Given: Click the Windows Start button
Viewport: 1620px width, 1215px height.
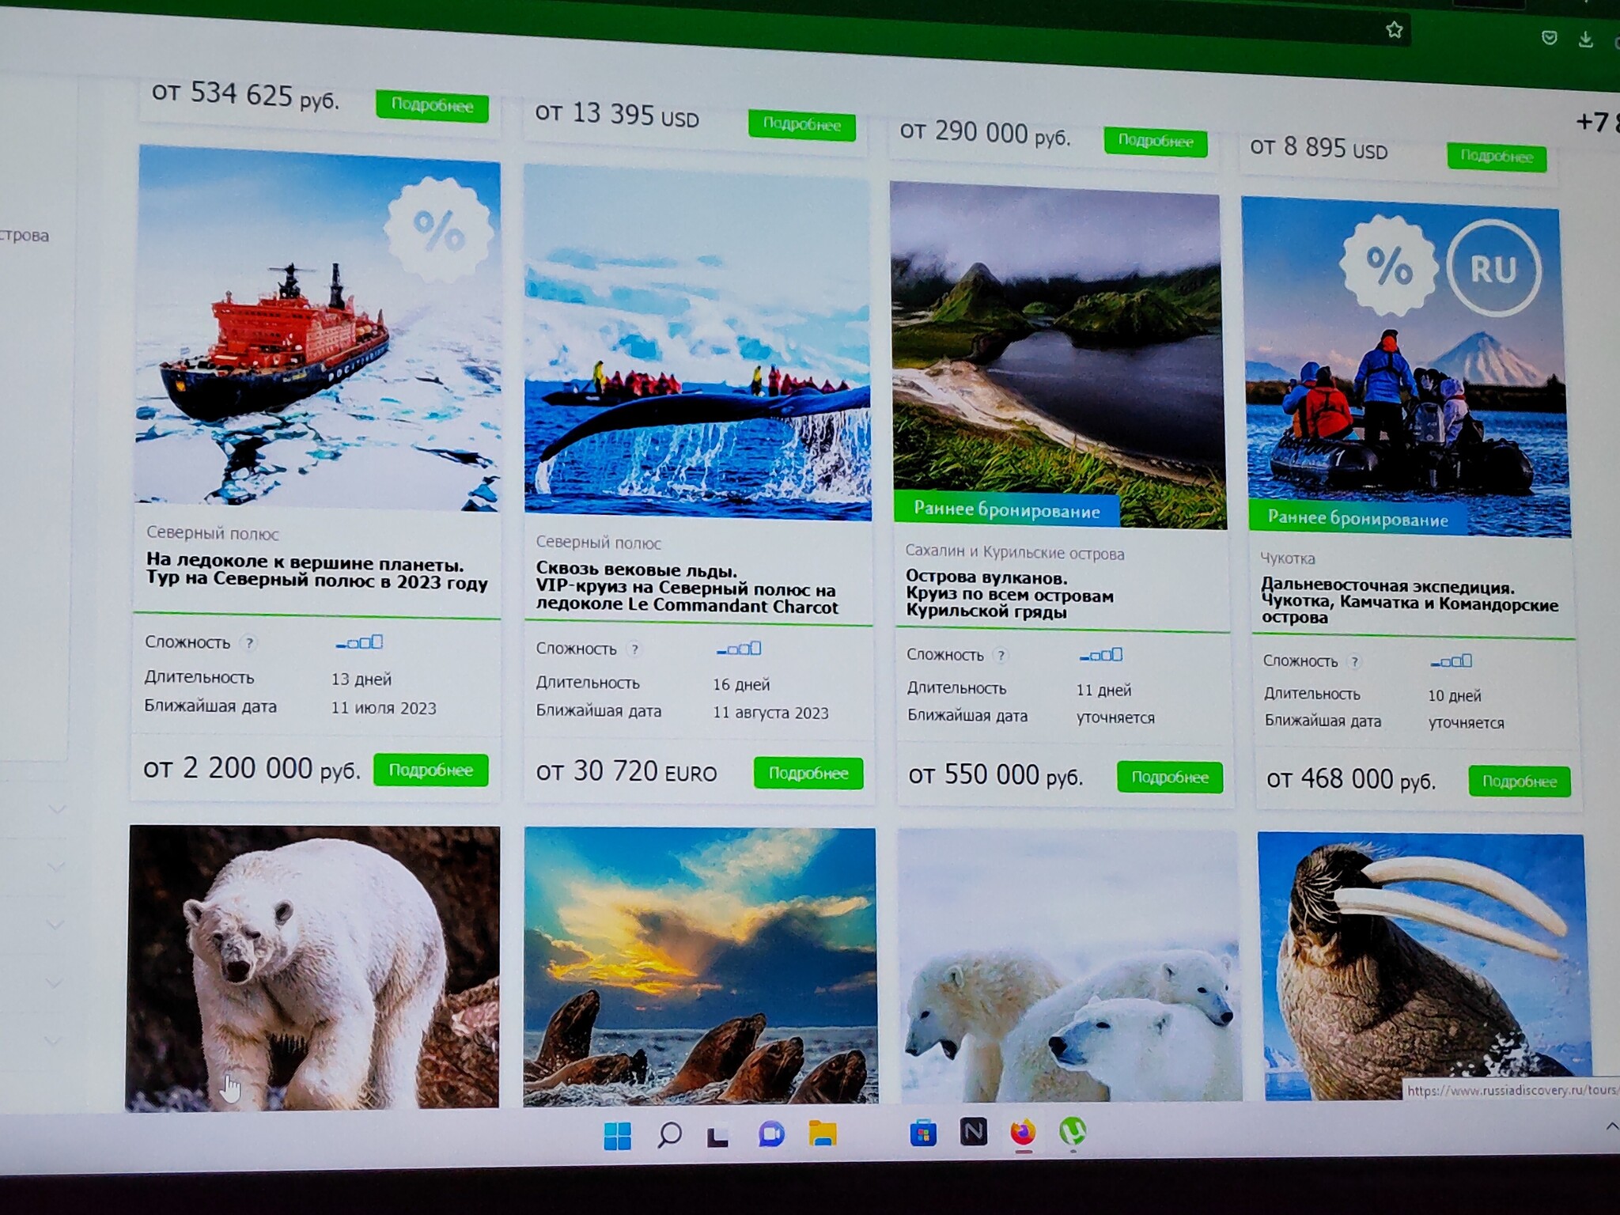Looking at the screenshot, I should (x=617, y=1136).
